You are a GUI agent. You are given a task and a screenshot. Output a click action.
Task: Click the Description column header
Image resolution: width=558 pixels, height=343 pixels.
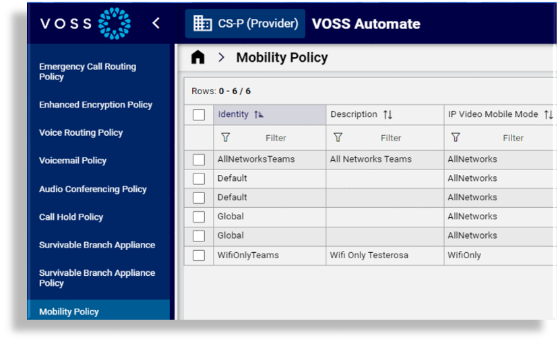[x=385, y=115]
